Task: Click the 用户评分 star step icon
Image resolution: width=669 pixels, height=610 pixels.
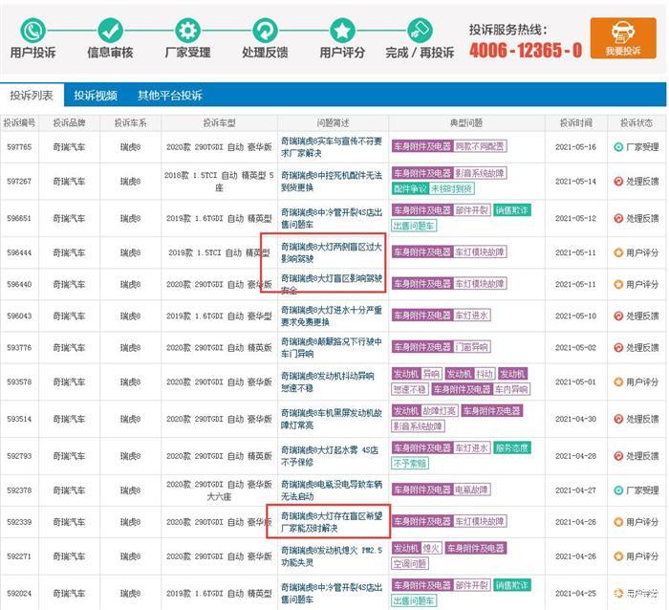Action: coord(342,31)
